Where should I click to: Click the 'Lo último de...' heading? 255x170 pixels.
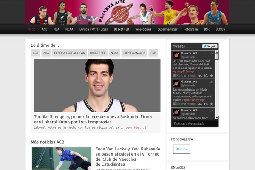[x=45, y=45]
